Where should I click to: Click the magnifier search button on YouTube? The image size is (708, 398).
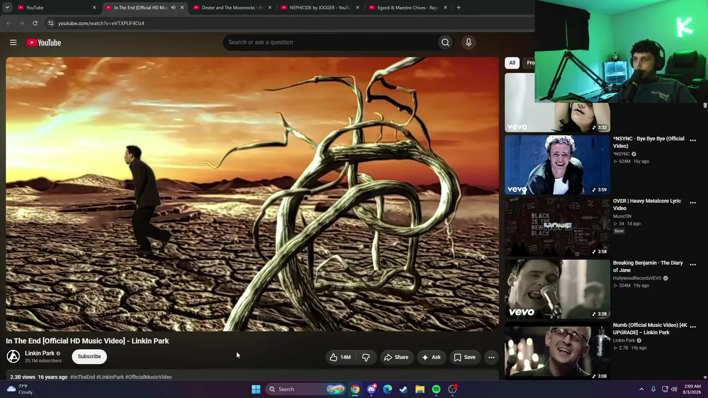[x=445, y=42]
